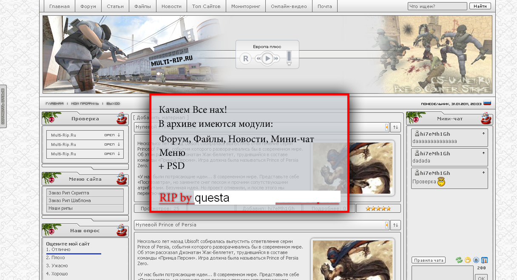Click the user icon beside the 'daaaaaaaaaaaaaa' author name
517x280 pixels.
click(417, 134)
